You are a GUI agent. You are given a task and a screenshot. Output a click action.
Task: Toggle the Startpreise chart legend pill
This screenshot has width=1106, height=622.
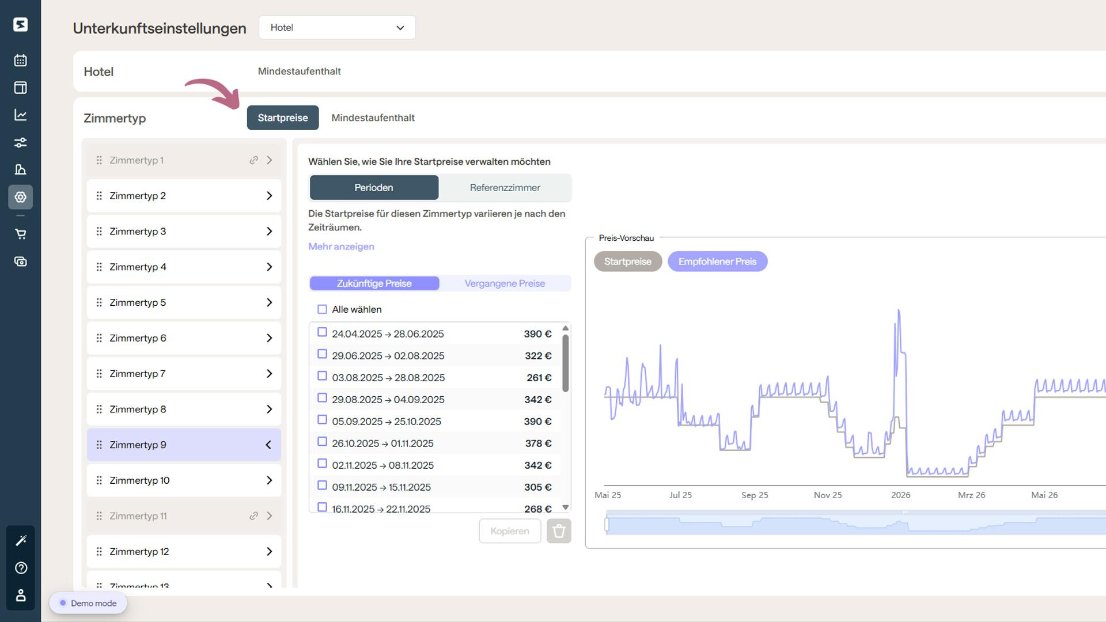tap(628, 261)
